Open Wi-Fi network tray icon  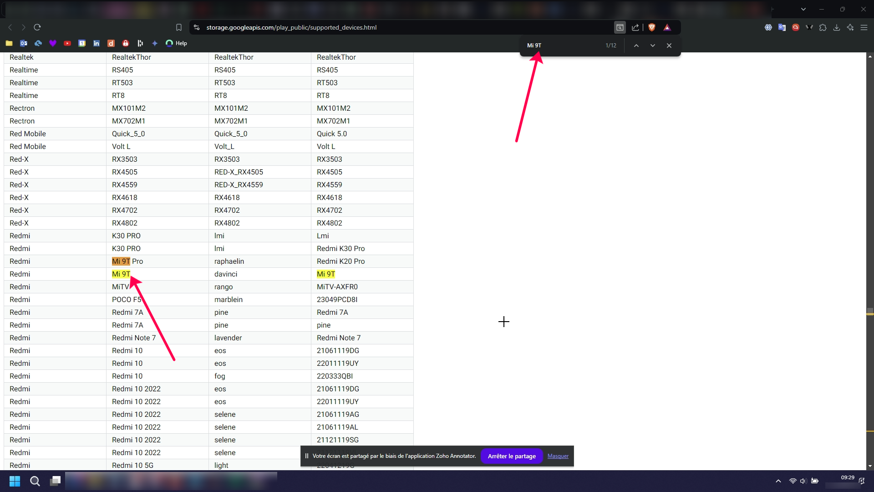[793, 481]
